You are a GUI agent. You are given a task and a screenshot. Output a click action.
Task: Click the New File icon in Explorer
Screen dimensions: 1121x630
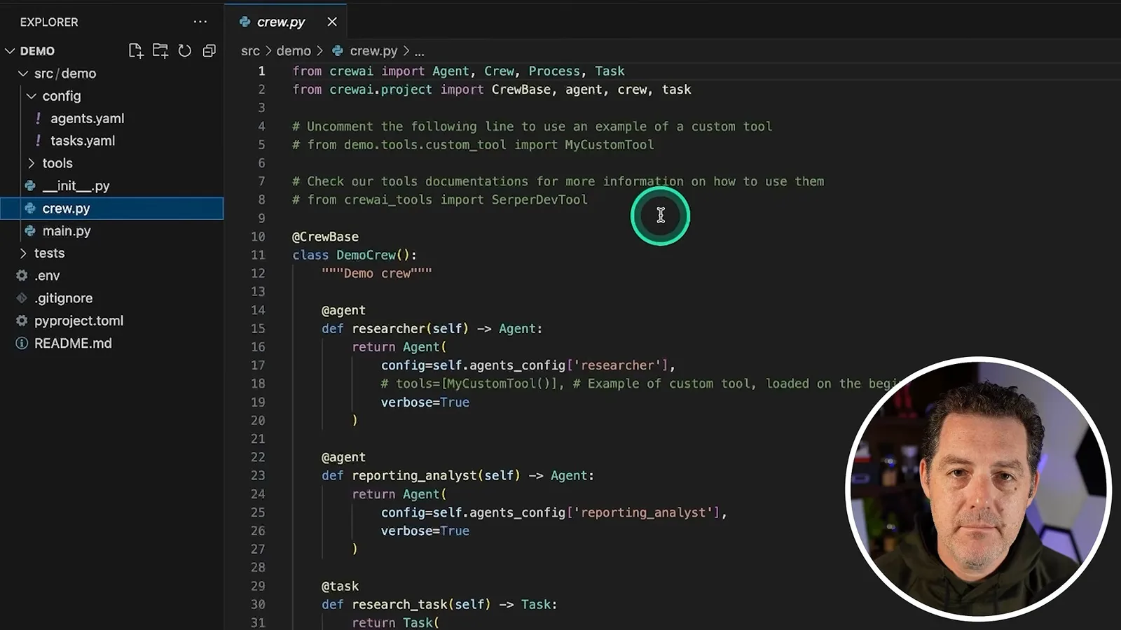click(136, 50)
